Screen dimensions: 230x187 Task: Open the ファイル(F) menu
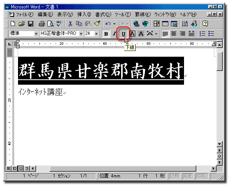tap(25, 15)
